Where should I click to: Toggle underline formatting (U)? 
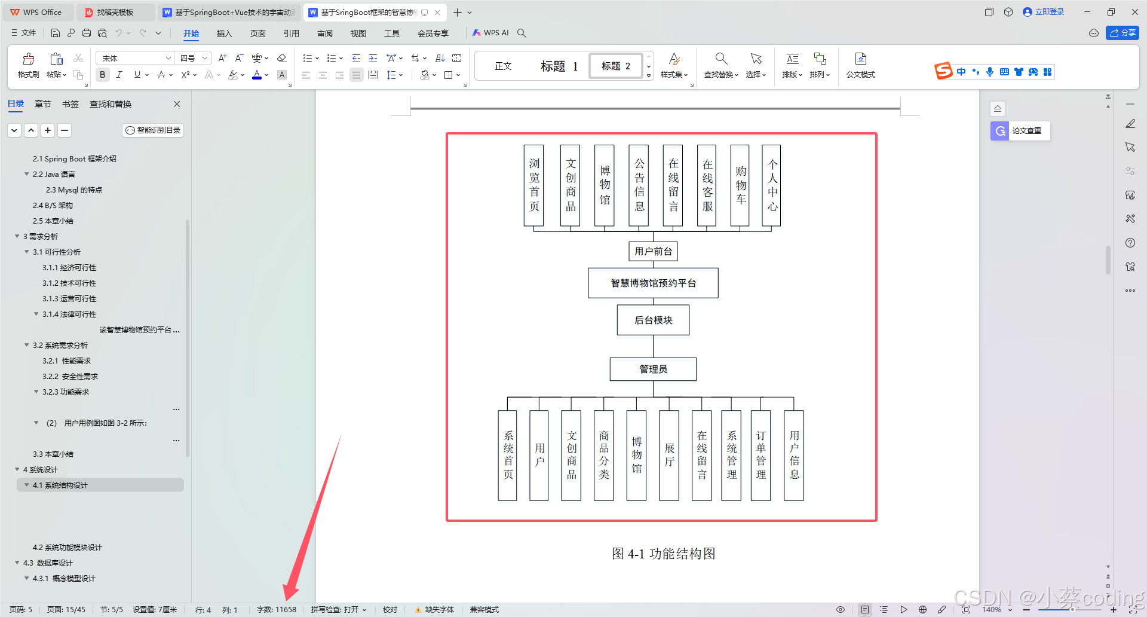[137, 75]
